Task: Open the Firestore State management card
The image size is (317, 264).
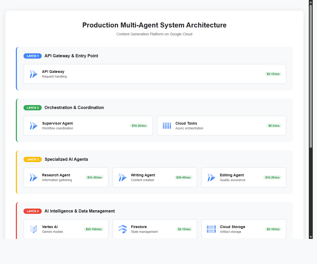Action: point(155,229)
